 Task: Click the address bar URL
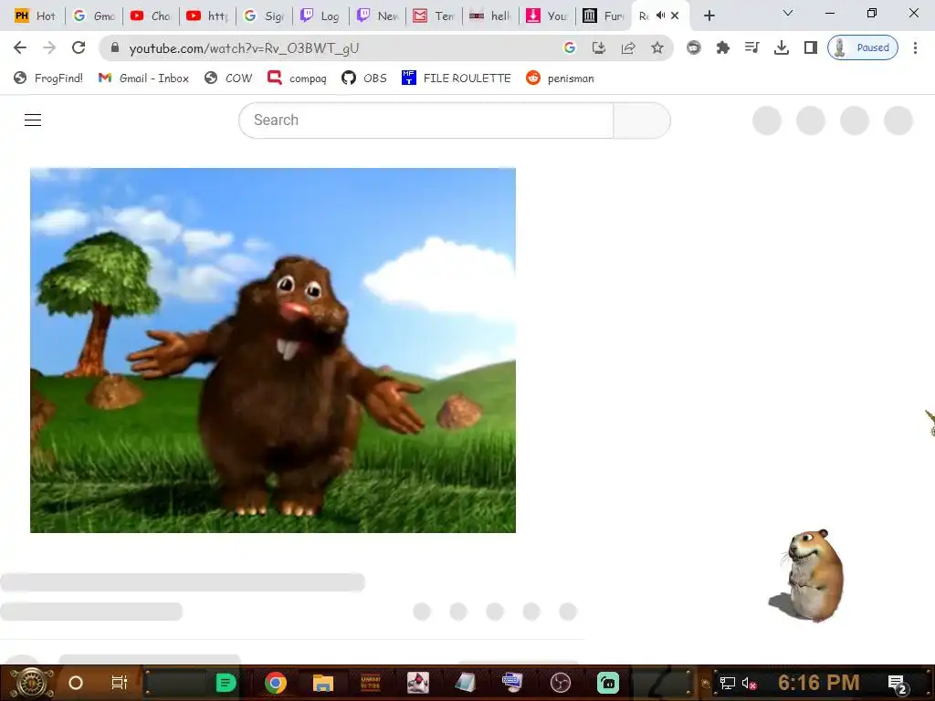point(244,47)
